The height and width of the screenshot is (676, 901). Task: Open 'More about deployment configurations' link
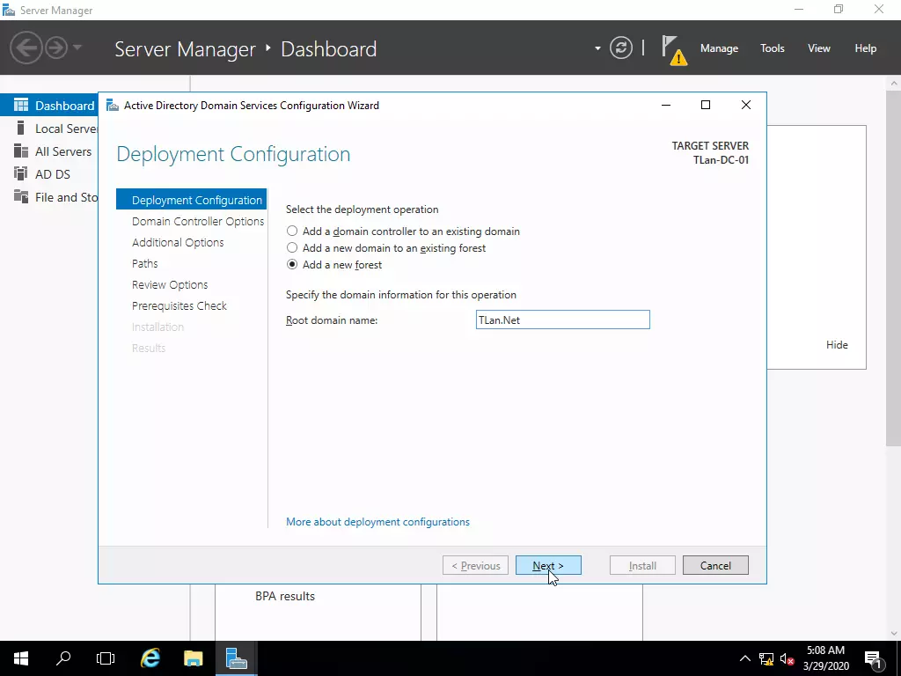pyautogui.click(x=377, y=522)
